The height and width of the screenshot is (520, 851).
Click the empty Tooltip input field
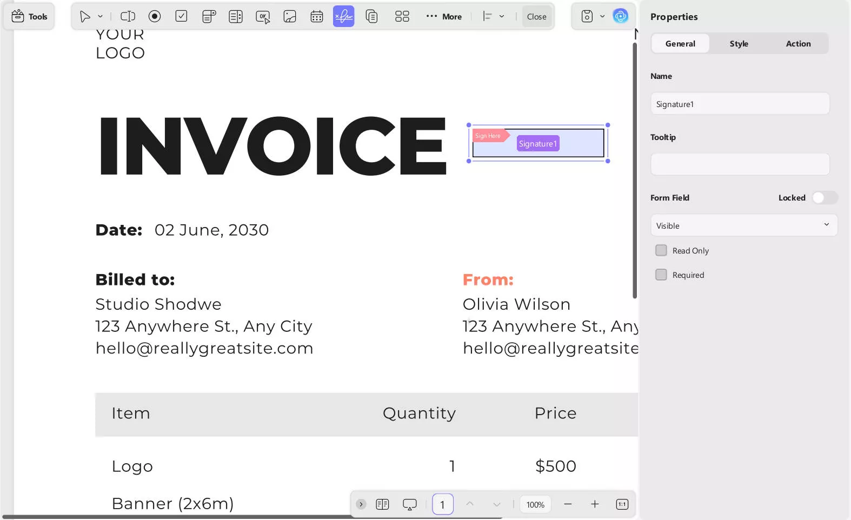tap(740, 164)
